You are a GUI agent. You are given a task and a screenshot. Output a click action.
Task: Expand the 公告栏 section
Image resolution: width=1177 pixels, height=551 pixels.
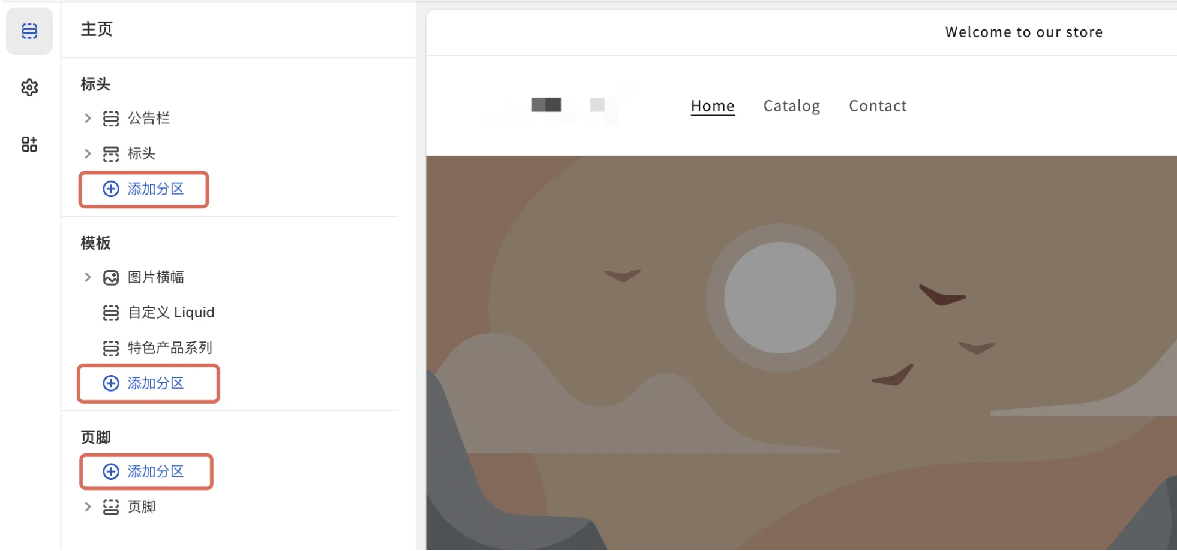click(x=88, y=119)
